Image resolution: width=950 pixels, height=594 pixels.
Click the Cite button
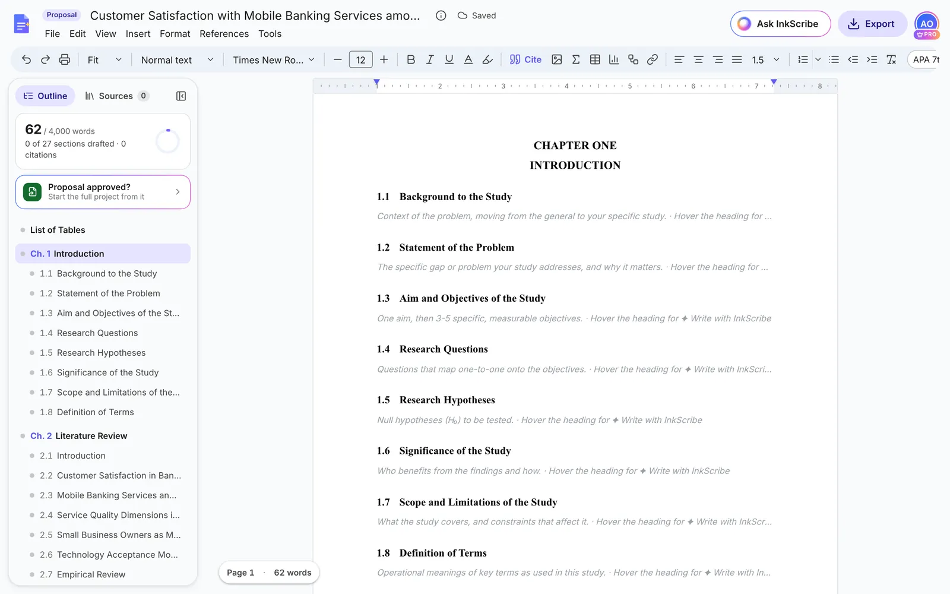(x=525, y=59)
